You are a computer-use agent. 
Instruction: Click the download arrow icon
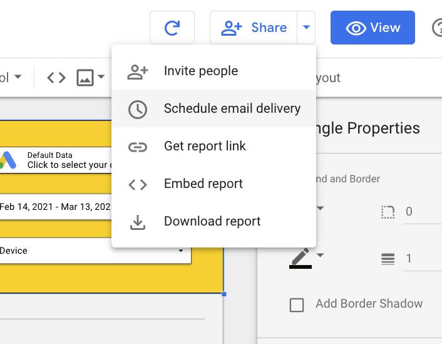[x=138, y=222]
